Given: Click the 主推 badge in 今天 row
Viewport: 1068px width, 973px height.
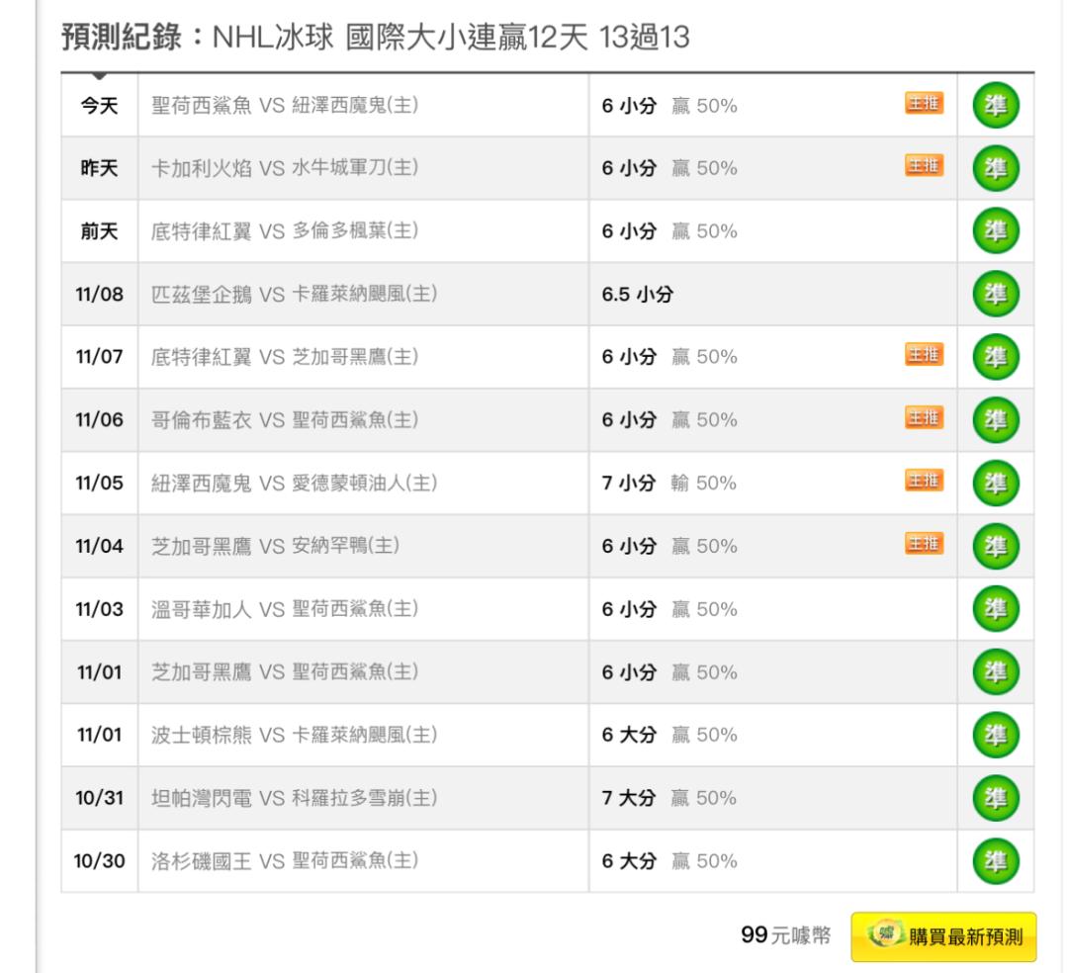Looking at the screenshot, I should (924, 103).
